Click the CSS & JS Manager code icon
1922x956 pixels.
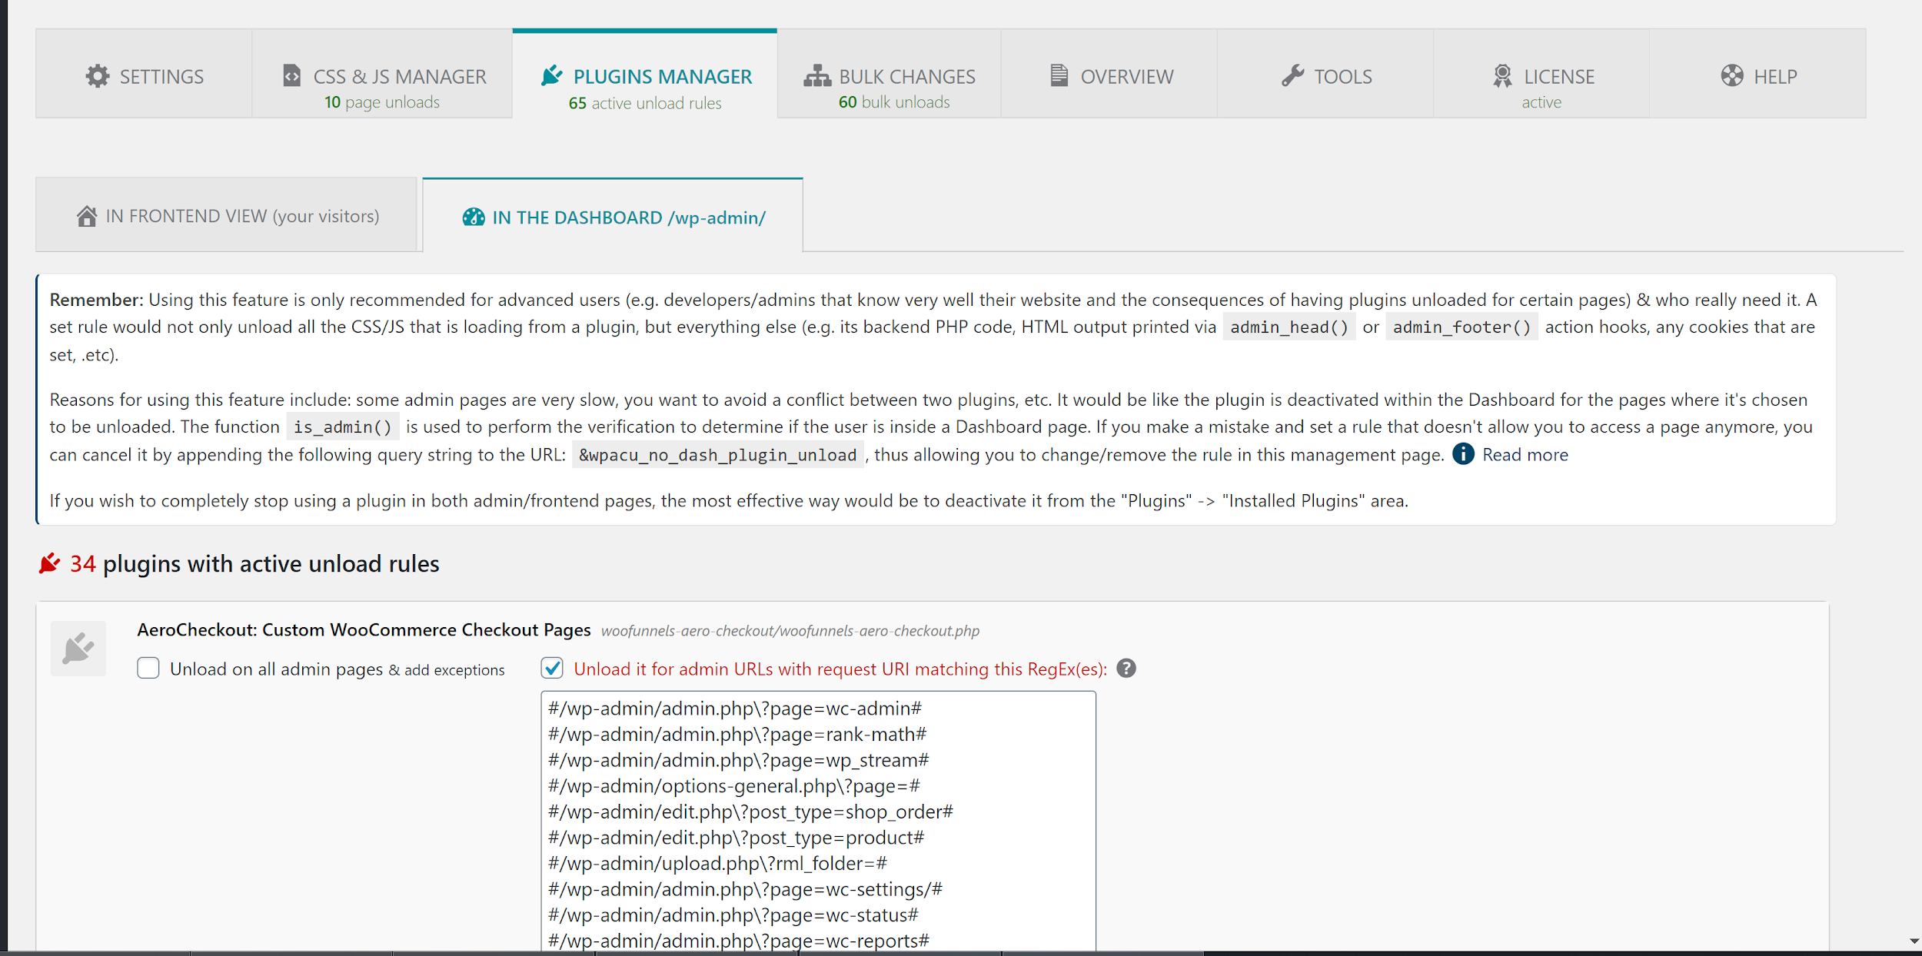pyautogui.click(x=291, y=75)
